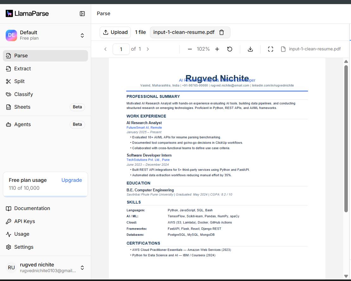The image size is (351, 281).
Task: Expand the rugved nichite account menu chevrons
Action: [82, 268]
